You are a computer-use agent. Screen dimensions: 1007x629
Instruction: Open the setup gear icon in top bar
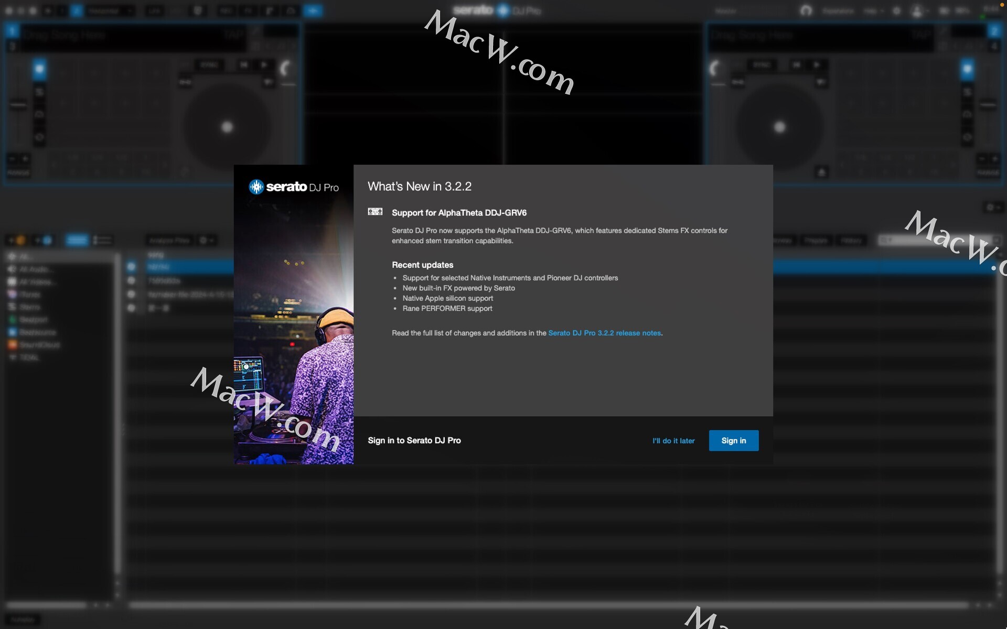click(x=896, y=10)
